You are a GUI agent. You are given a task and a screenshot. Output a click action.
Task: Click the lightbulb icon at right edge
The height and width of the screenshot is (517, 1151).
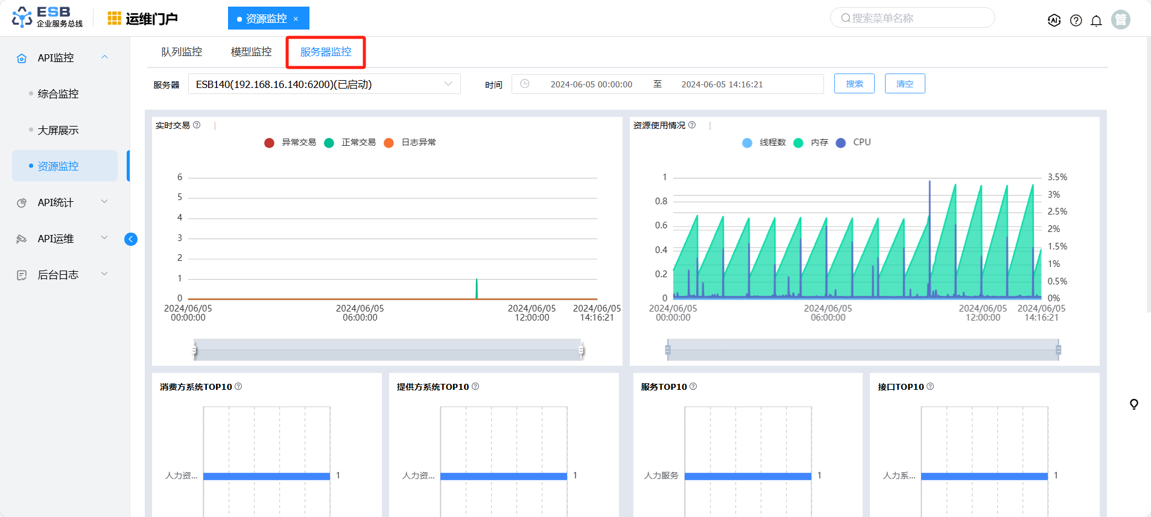pos(1134,404)
